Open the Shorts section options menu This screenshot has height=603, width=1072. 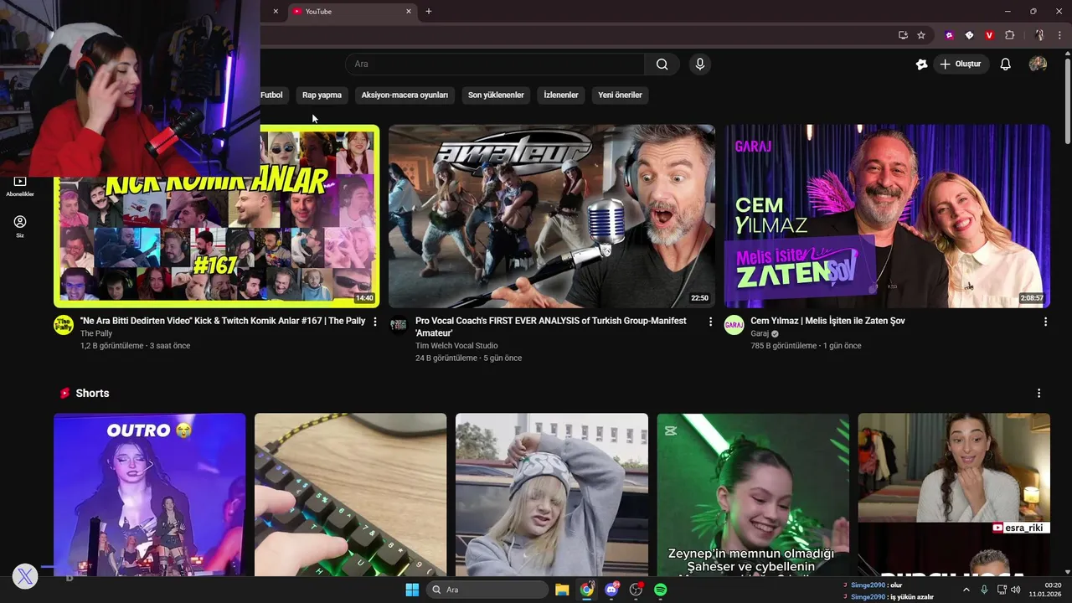coord(1039,393)
